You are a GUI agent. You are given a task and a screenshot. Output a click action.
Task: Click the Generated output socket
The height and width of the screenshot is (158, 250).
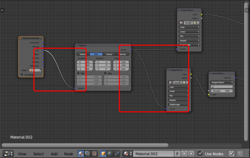(x=43, y=43)
